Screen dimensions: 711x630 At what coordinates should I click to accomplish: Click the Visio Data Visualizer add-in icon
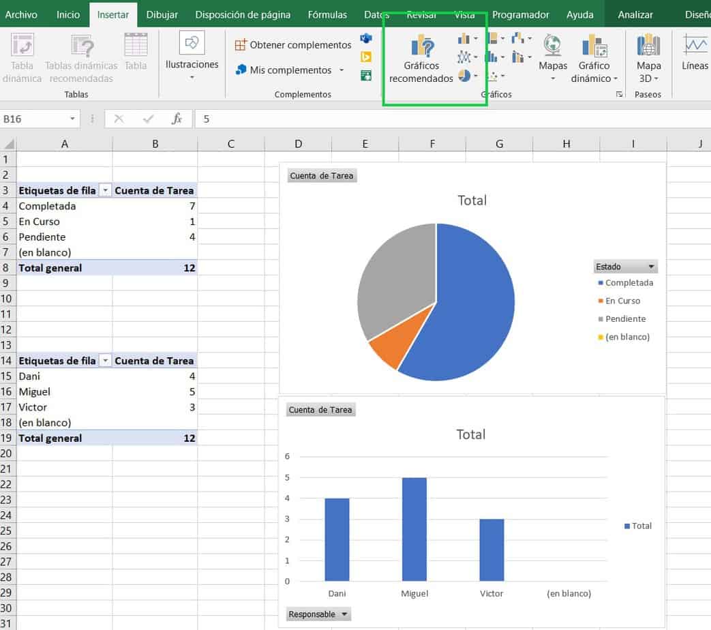tap(366, 38)
